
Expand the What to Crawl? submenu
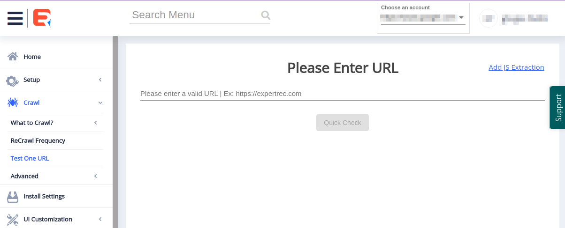coord(95,123)
